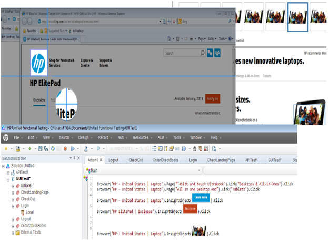This screenshot has height=243, width=328.
Task: Click Shop for Products & Services link
Action: 62,63
